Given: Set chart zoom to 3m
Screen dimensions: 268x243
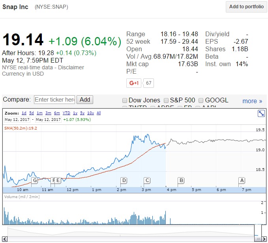Looking at the screenshot, I should (x=48, y=113).
